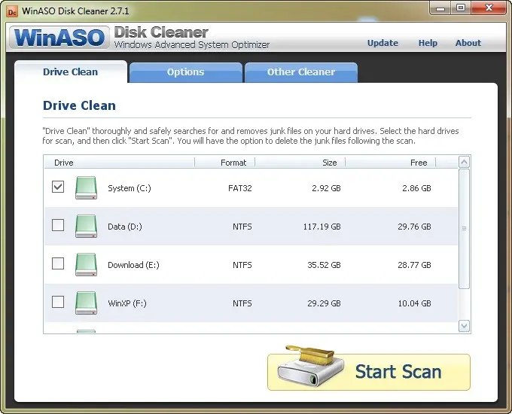Screen dimensions: 512x414
Task: Open the Options tab
Action: pyautogui.click(x=185, y=72)
